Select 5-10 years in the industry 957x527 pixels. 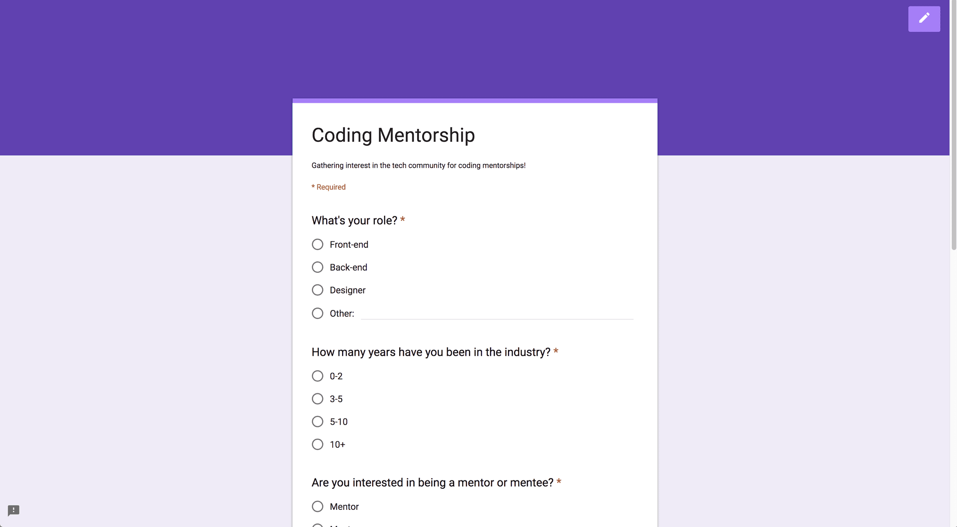[317, 421]
